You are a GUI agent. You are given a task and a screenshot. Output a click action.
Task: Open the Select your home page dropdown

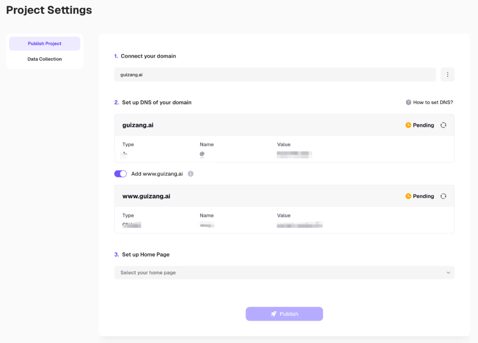pos(284,273)
